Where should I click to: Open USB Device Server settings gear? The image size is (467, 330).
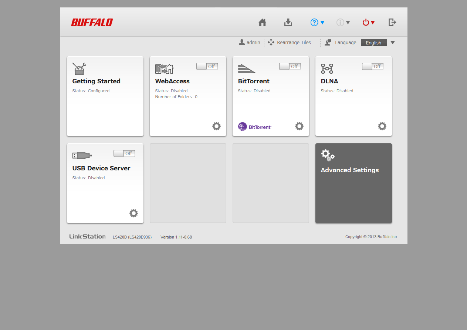133,213
